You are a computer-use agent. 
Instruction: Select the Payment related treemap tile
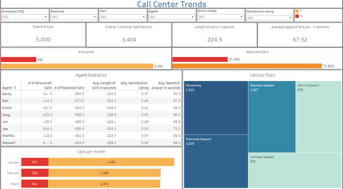click(x=272, y=117)
